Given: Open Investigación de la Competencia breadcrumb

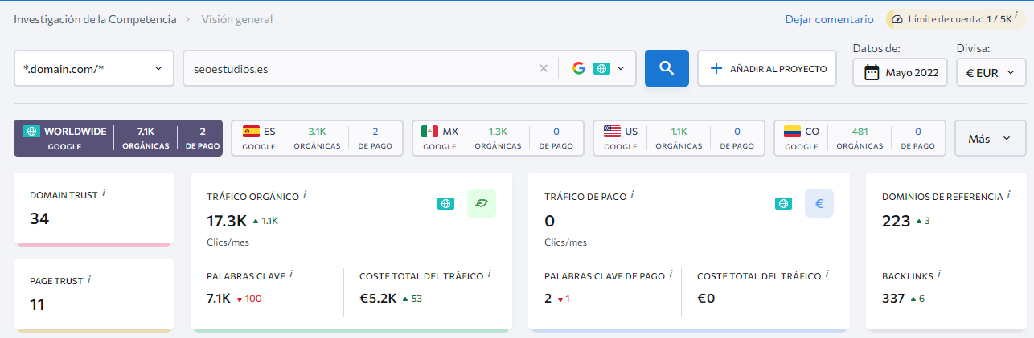Looking at the screenshot, I should (95, 19).
